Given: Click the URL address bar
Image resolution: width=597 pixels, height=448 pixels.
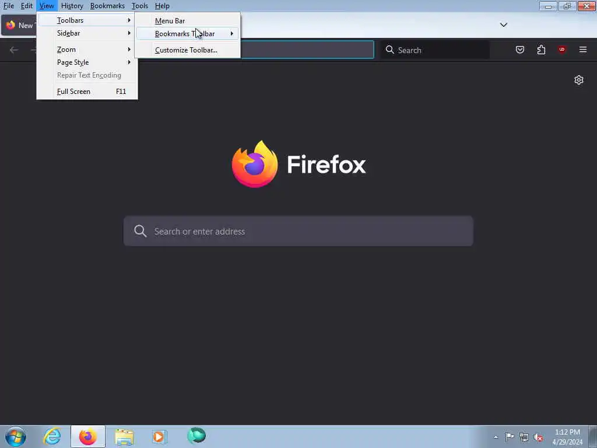Looking at the screenshot, I should [307, 50].
